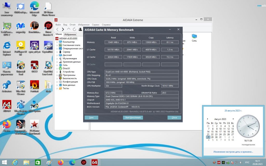The height and width of the screenshot is (166, 266).
Task: Go to previous month in the calendar
Action: click(208, 119)
